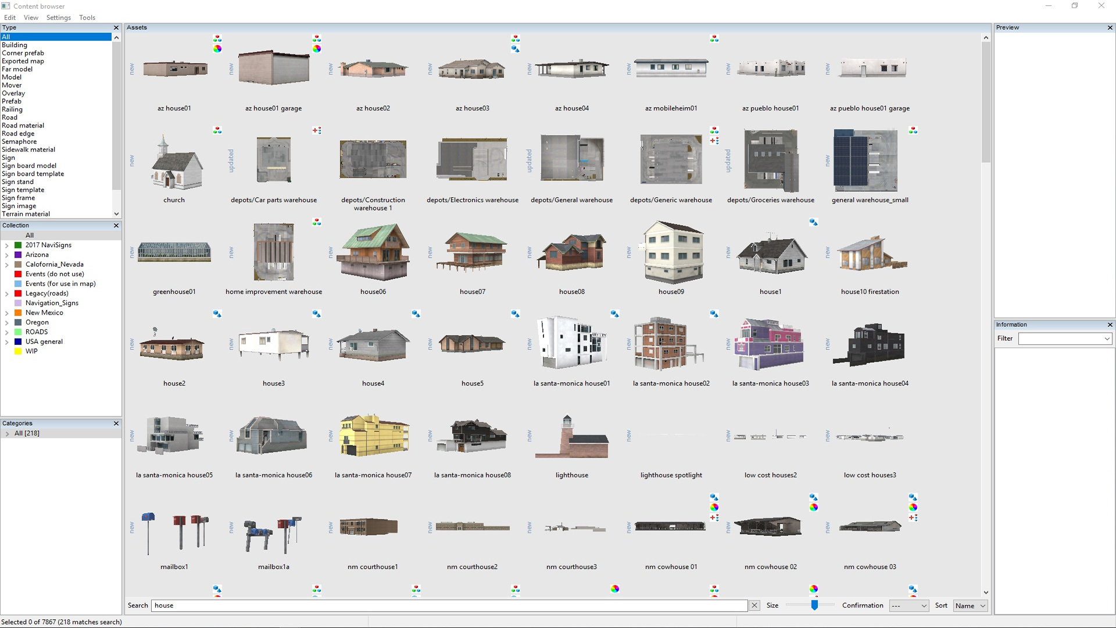The width and height of the screenshot is (1116, 628).
Task: Click the color wheel icon on nm cowhouse 02
Action: point(814,507)
